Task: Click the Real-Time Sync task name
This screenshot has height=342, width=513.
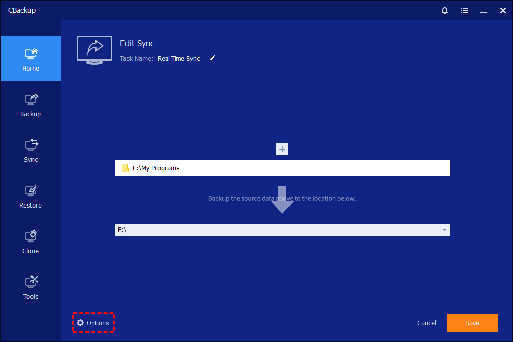Action: (x=179, y=59)
